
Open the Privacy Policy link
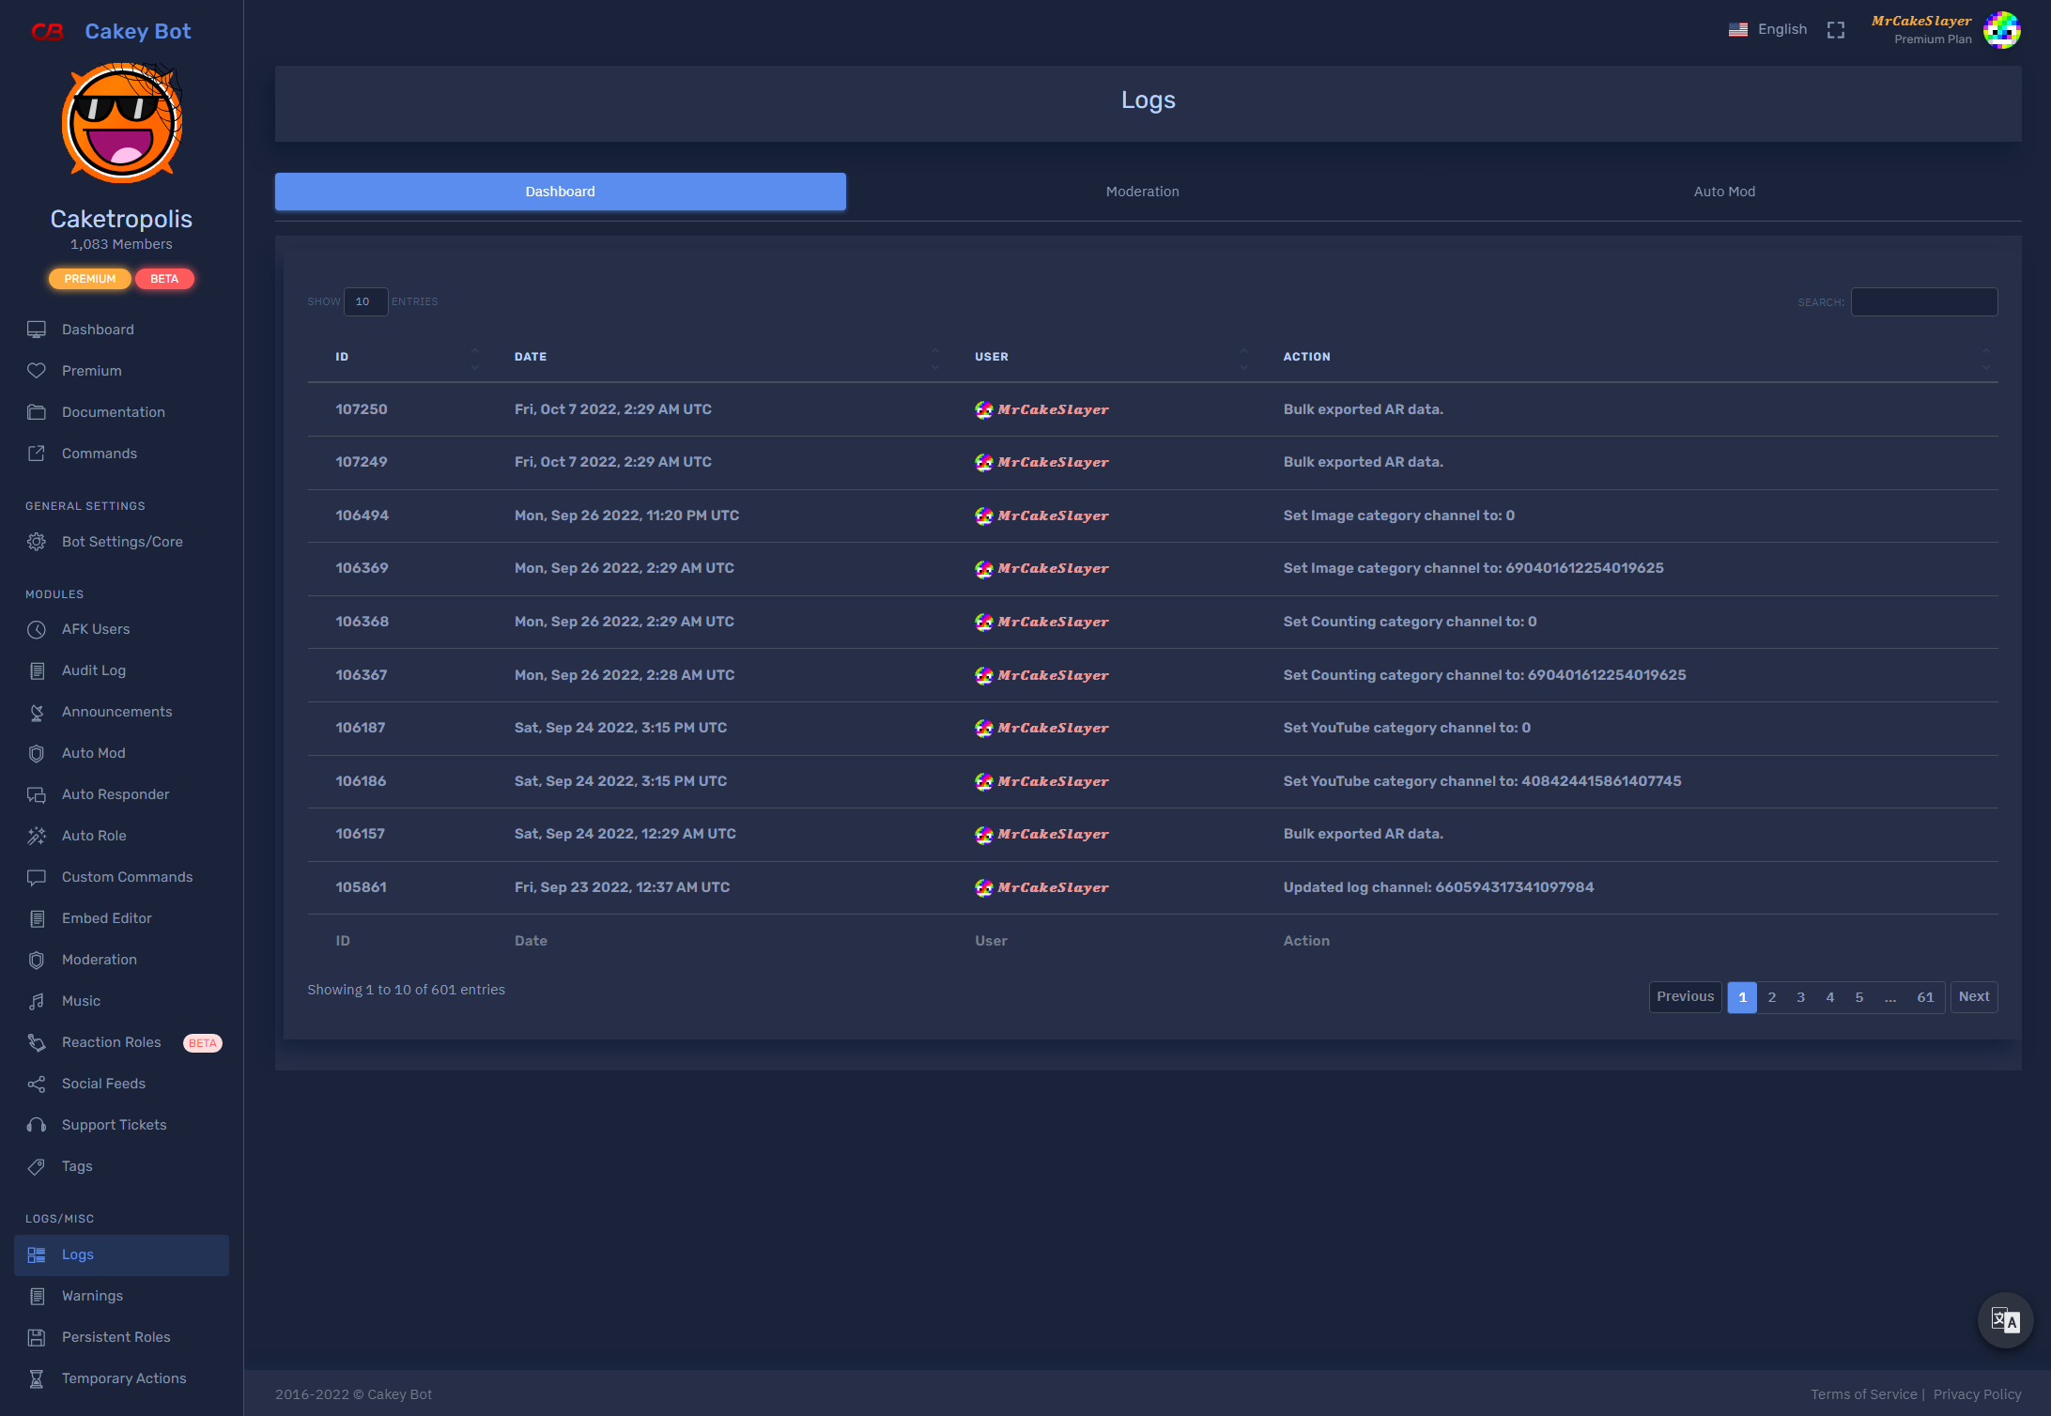(x=1977, y=1394)
